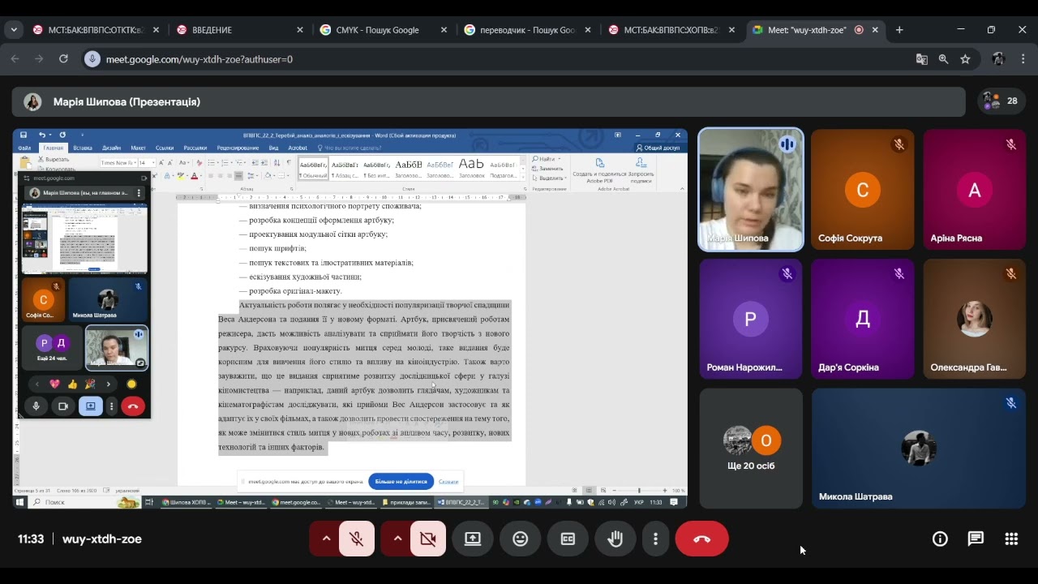Screen dimensions: 1038x584
Task: Open chat with everyone icon
Action: pos(976,539)
